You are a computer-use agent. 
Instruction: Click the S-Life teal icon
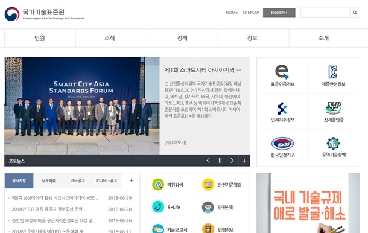coord(158,207)
